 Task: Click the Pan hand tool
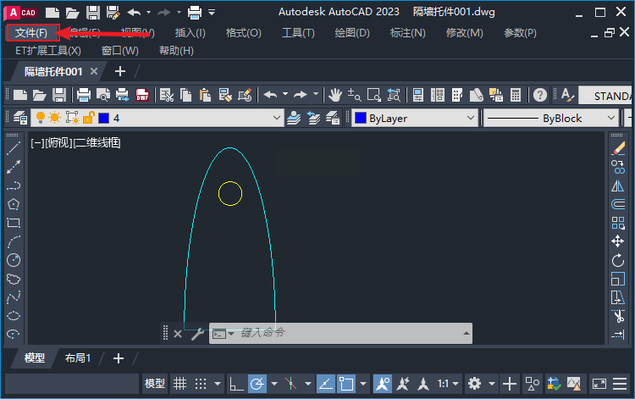(x=335, y=94)
